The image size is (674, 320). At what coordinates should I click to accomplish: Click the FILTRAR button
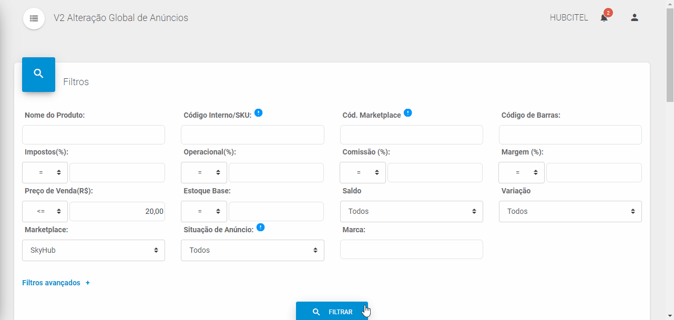[332, 311]
